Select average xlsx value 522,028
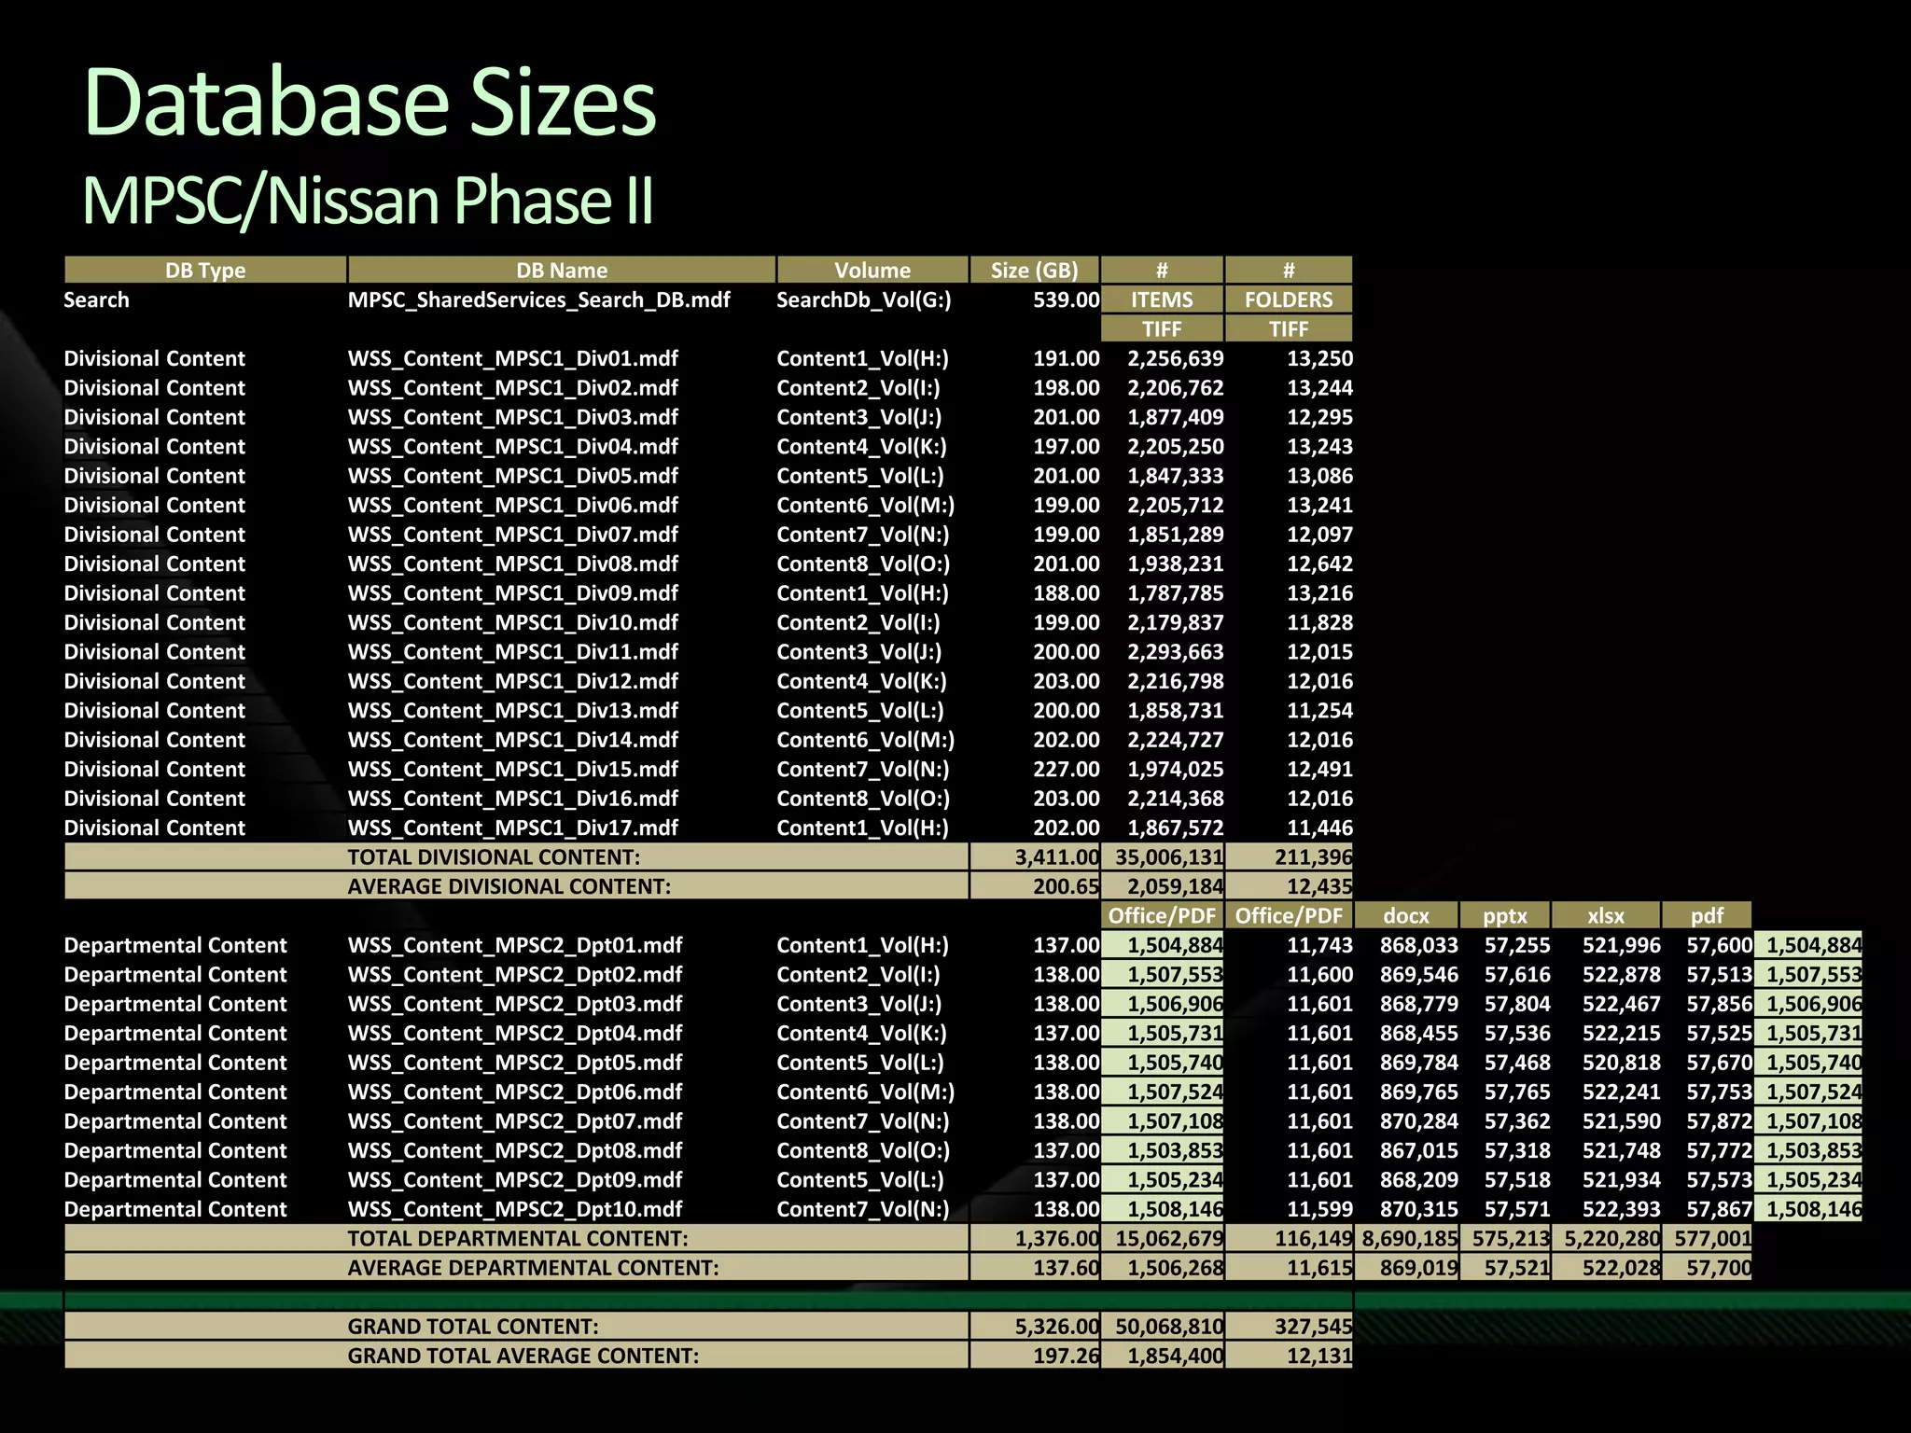This screenshot has height=1433, width=1911. [1622, 1268]
